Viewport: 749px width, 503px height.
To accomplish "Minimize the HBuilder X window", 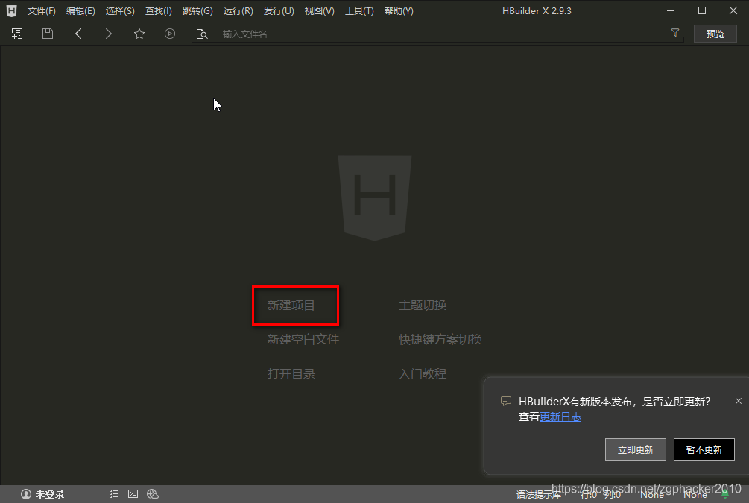I will point(671,10).
